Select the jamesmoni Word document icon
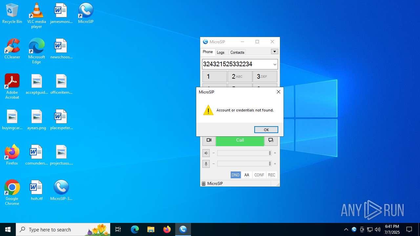The image size is (420, 236). coord(61,14)
